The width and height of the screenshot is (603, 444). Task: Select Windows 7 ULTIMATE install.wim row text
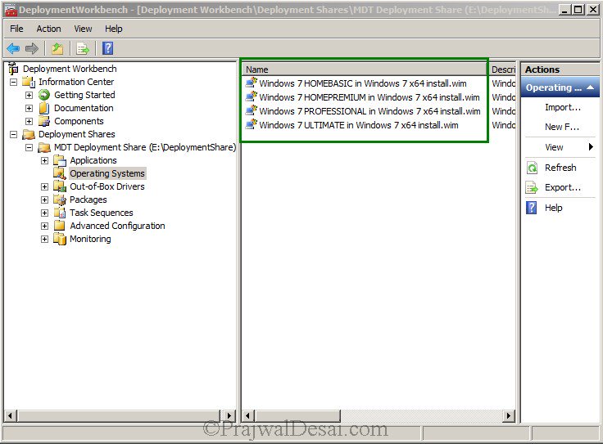click(x=358, y=125)
